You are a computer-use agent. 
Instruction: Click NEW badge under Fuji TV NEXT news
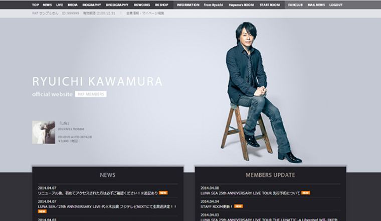[x=42, y=211]
